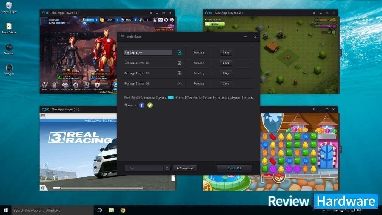Click the gold collector bubble in the village
Screen dimensions: 382x215
click(x=280, y=31)
